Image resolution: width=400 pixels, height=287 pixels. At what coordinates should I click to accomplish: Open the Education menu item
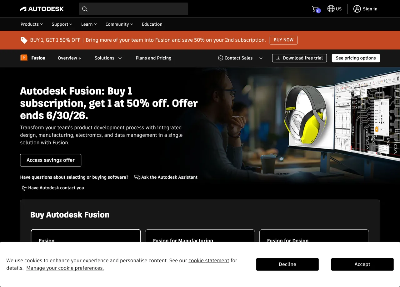point(152,24)
